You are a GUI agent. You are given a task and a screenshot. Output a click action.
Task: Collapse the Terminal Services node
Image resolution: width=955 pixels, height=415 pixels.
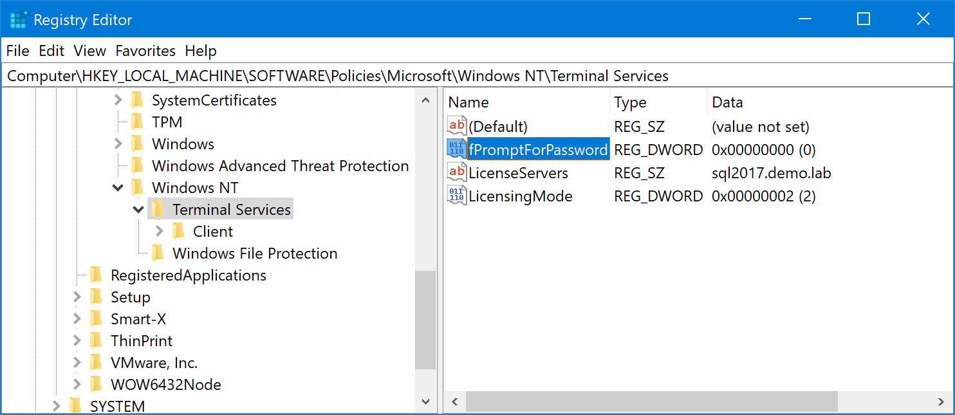138,210
